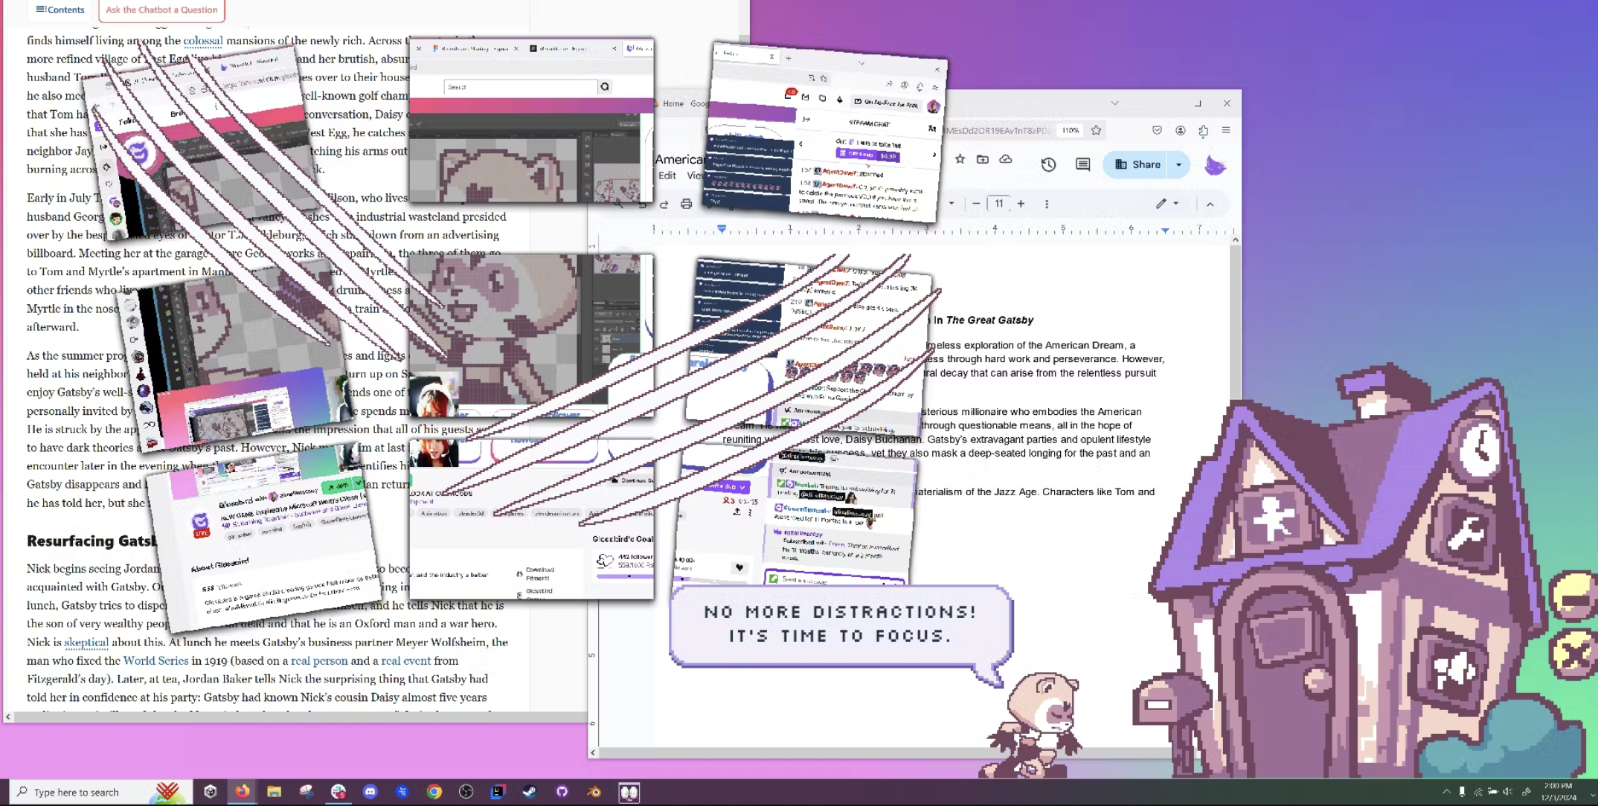Image resolution: width=1598 pixels, height=806 pixels.
Task: Expand the editing mode pencil dropdown
Action: click(x=1176, y=203)
